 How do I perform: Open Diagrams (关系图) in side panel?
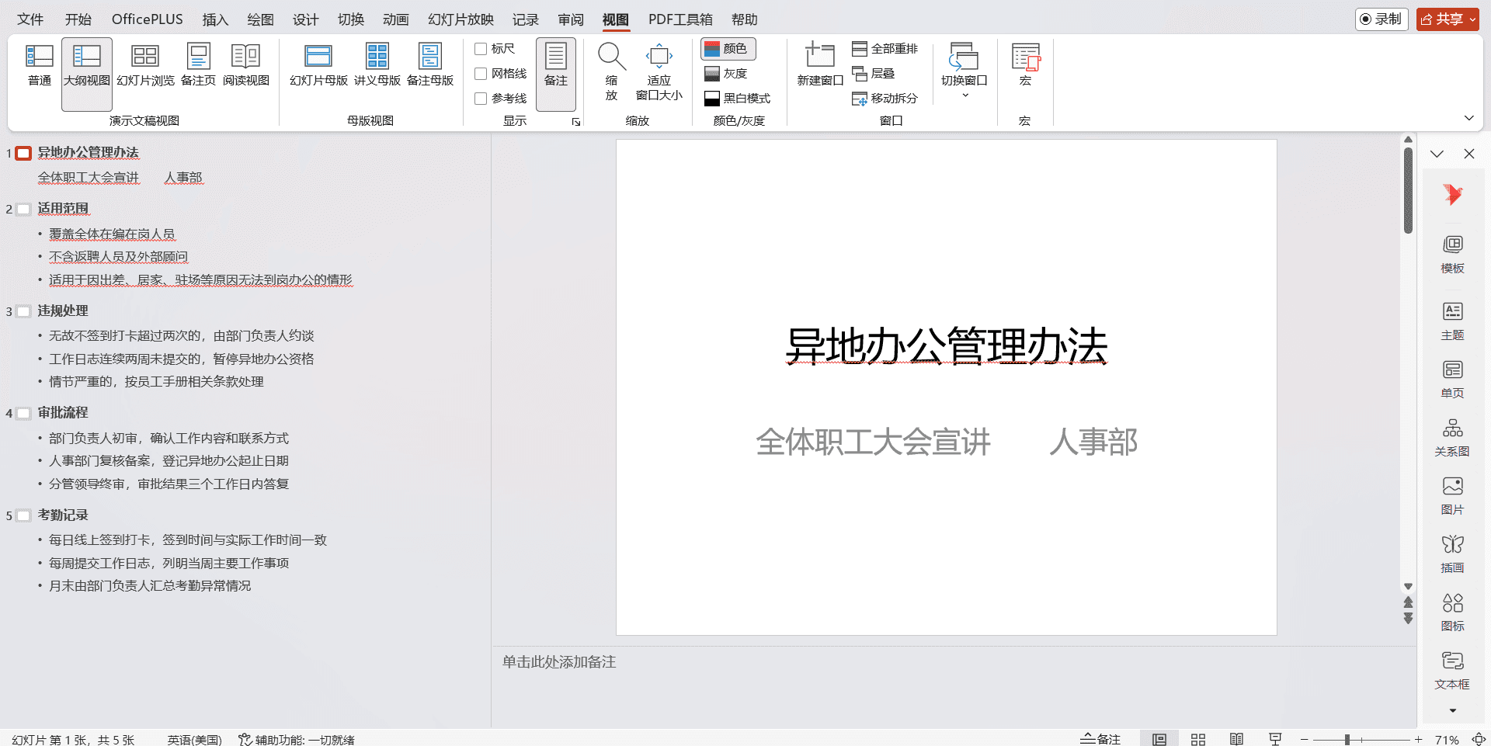[1452, 438]
